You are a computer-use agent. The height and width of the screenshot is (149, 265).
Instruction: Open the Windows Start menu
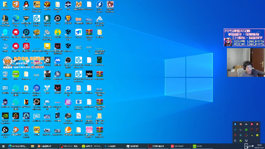3,146
